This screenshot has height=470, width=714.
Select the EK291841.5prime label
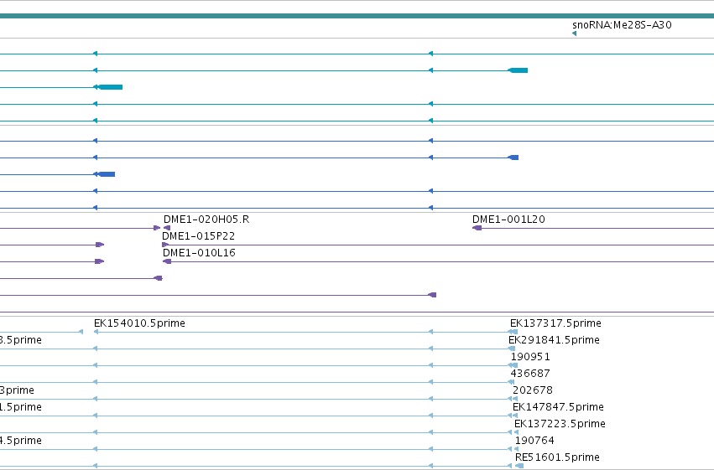point(554,340)
